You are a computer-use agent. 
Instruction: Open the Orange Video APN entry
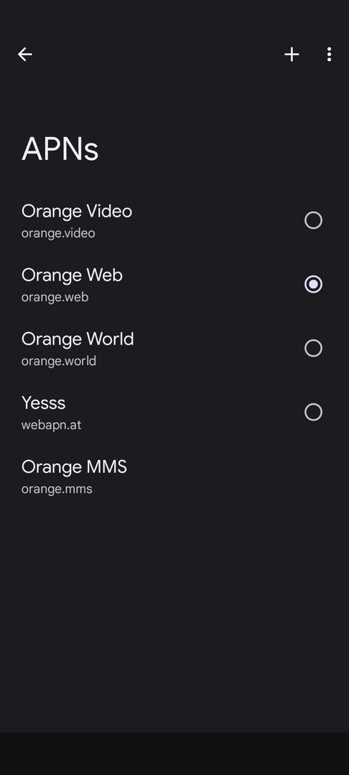click(174, 220)
